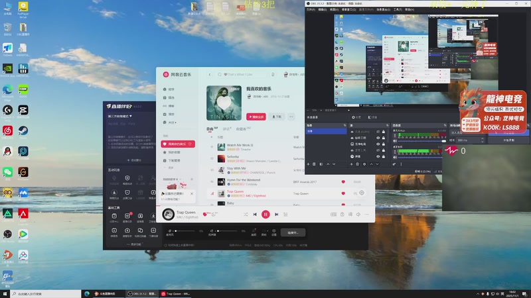Go to previous track in NetEase Music

click(255, 214)
